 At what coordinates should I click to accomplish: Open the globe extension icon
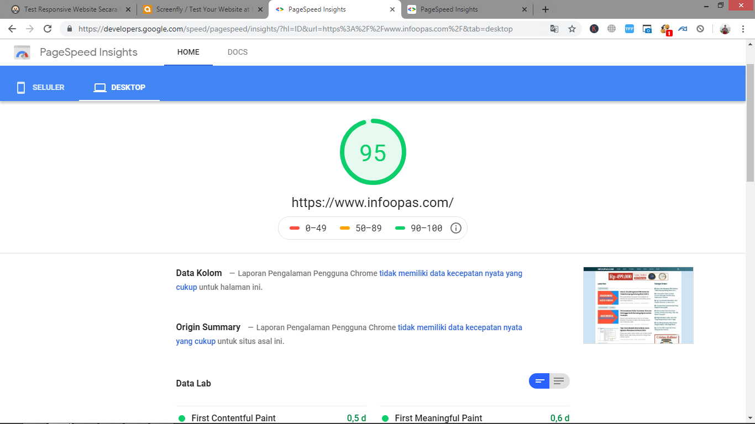click(x=612, y=29)
